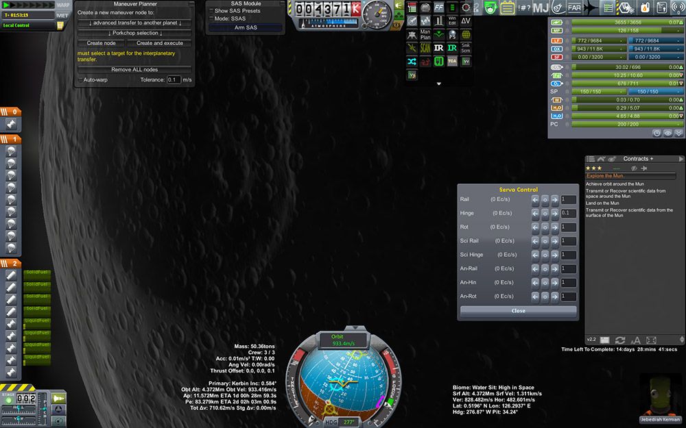This screenshot has width=686, height=428.
Task: Toggle the Auto-warp checkbox
Action: point(80,80)
